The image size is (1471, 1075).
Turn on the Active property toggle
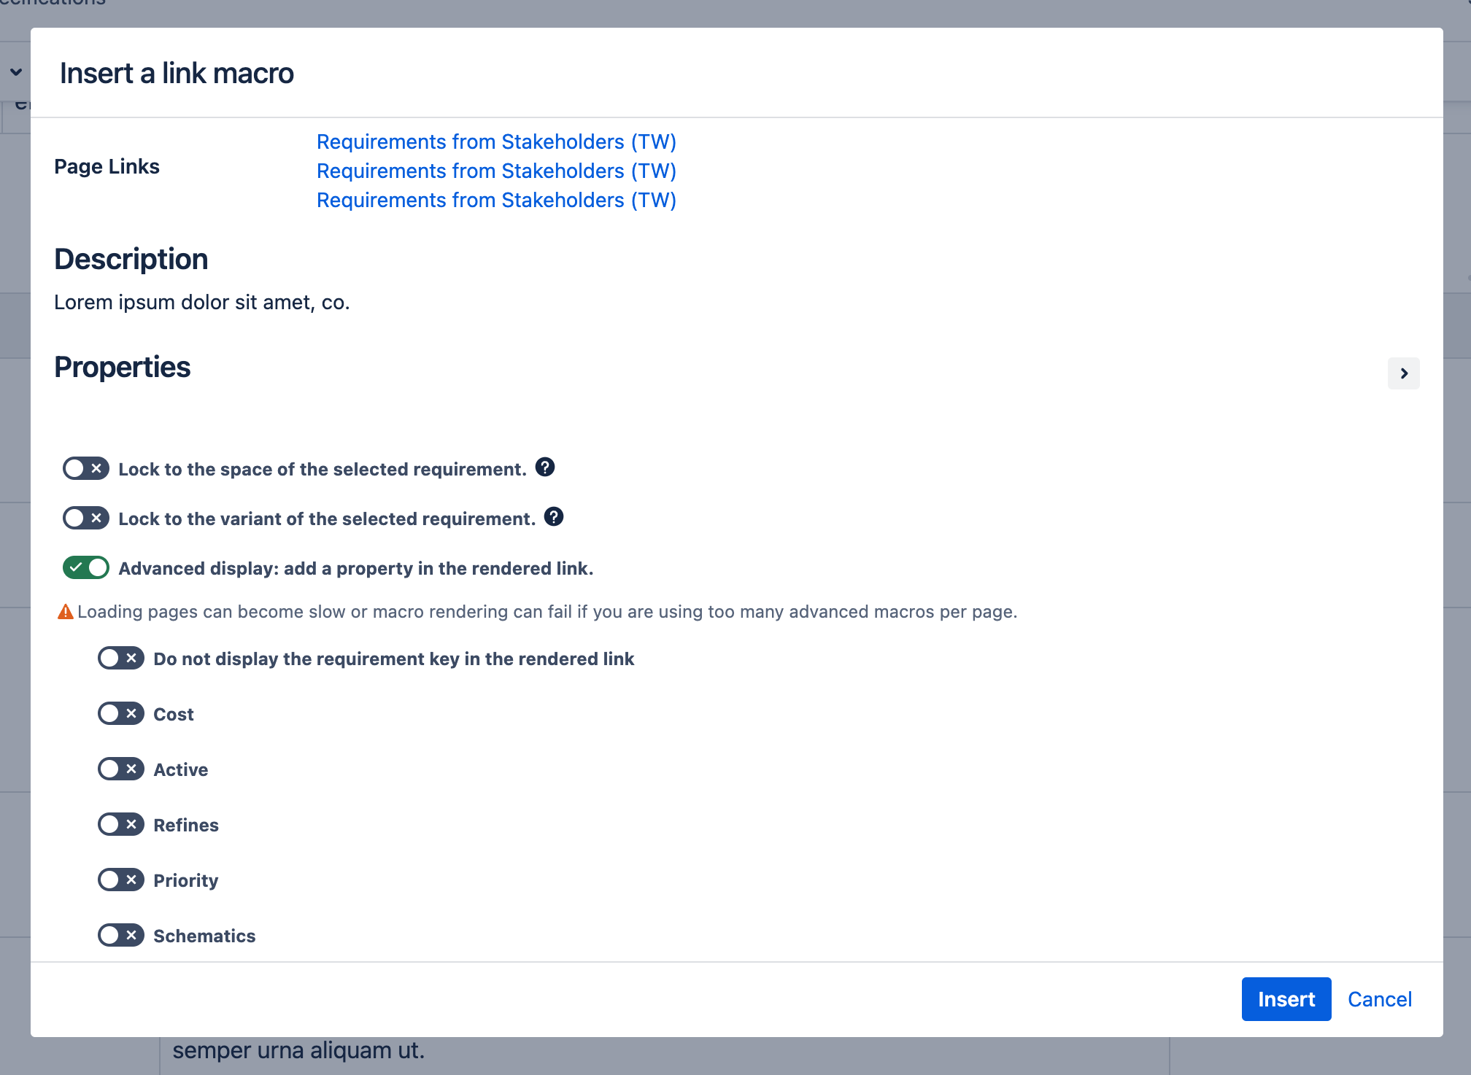[121, 769]
